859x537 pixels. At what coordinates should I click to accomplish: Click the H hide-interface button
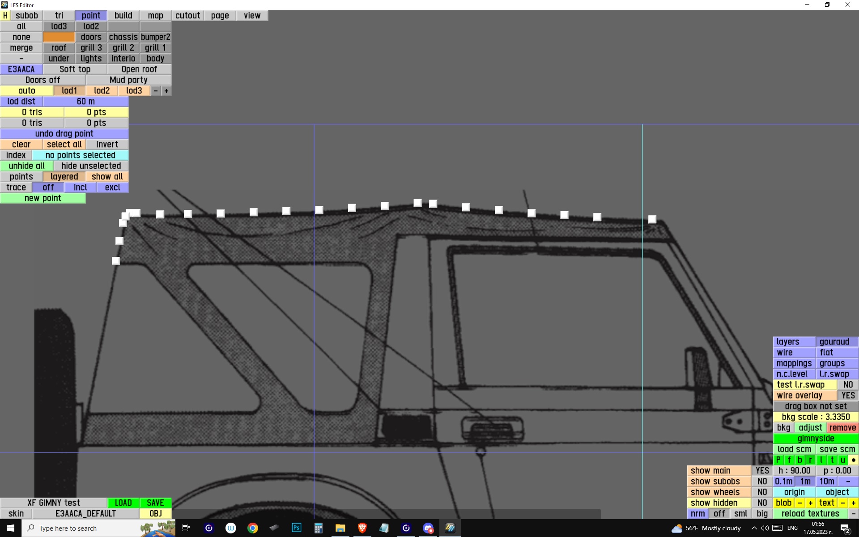[5, 16]
